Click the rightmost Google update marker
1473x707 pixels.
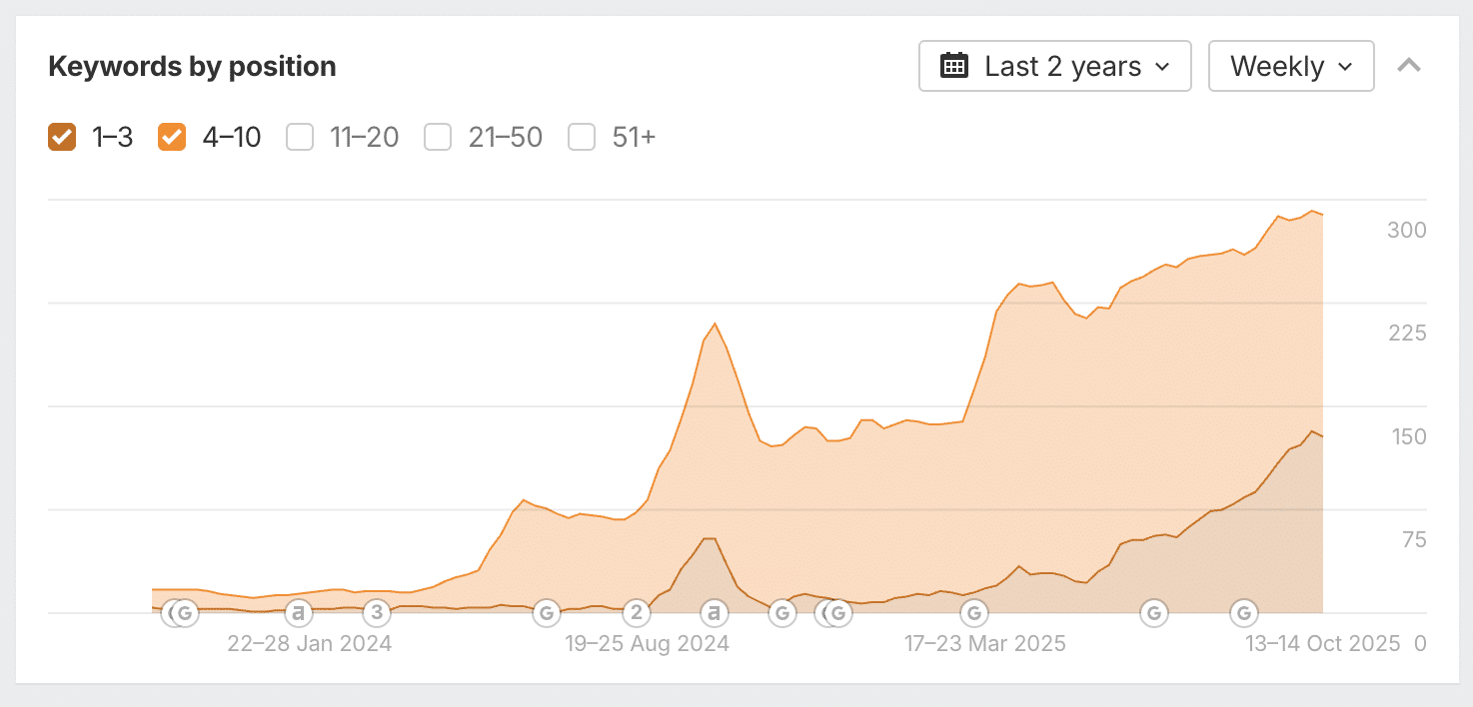[1243, 612]
